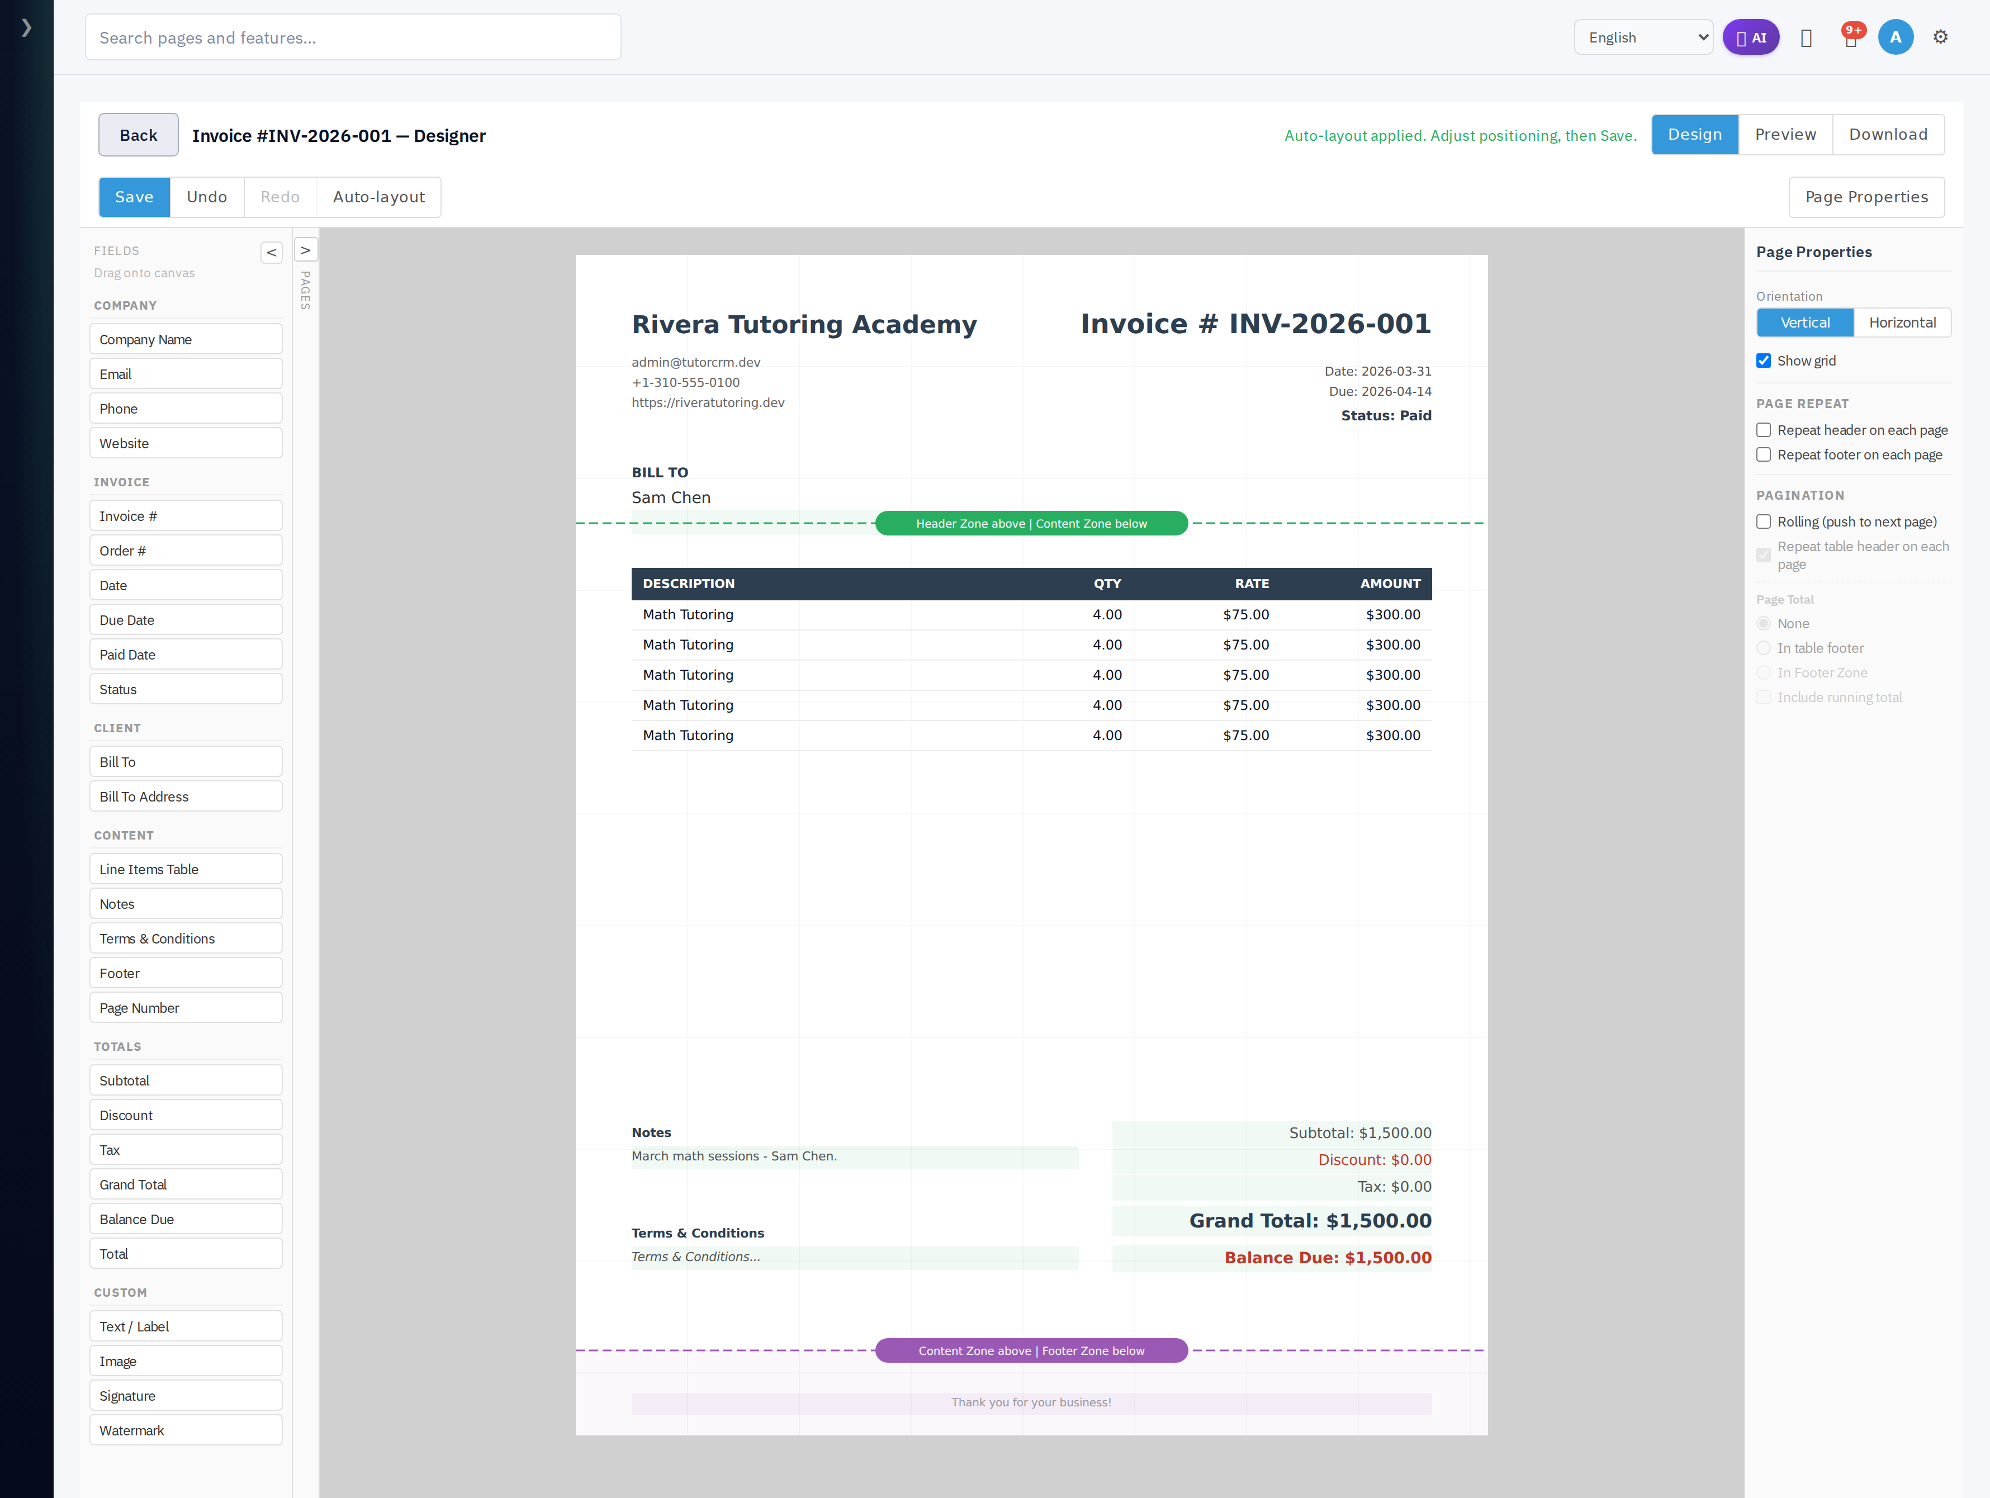Pick the Email field
The height and width of the screenshot is (1498, 1990).
186,374
